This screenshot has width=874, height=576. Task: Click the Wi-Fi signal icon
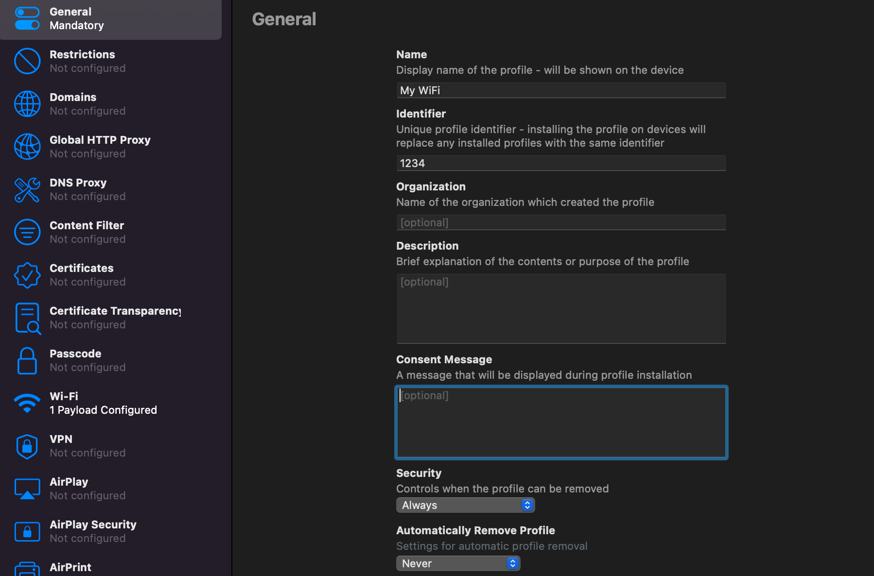click(27, 403)
